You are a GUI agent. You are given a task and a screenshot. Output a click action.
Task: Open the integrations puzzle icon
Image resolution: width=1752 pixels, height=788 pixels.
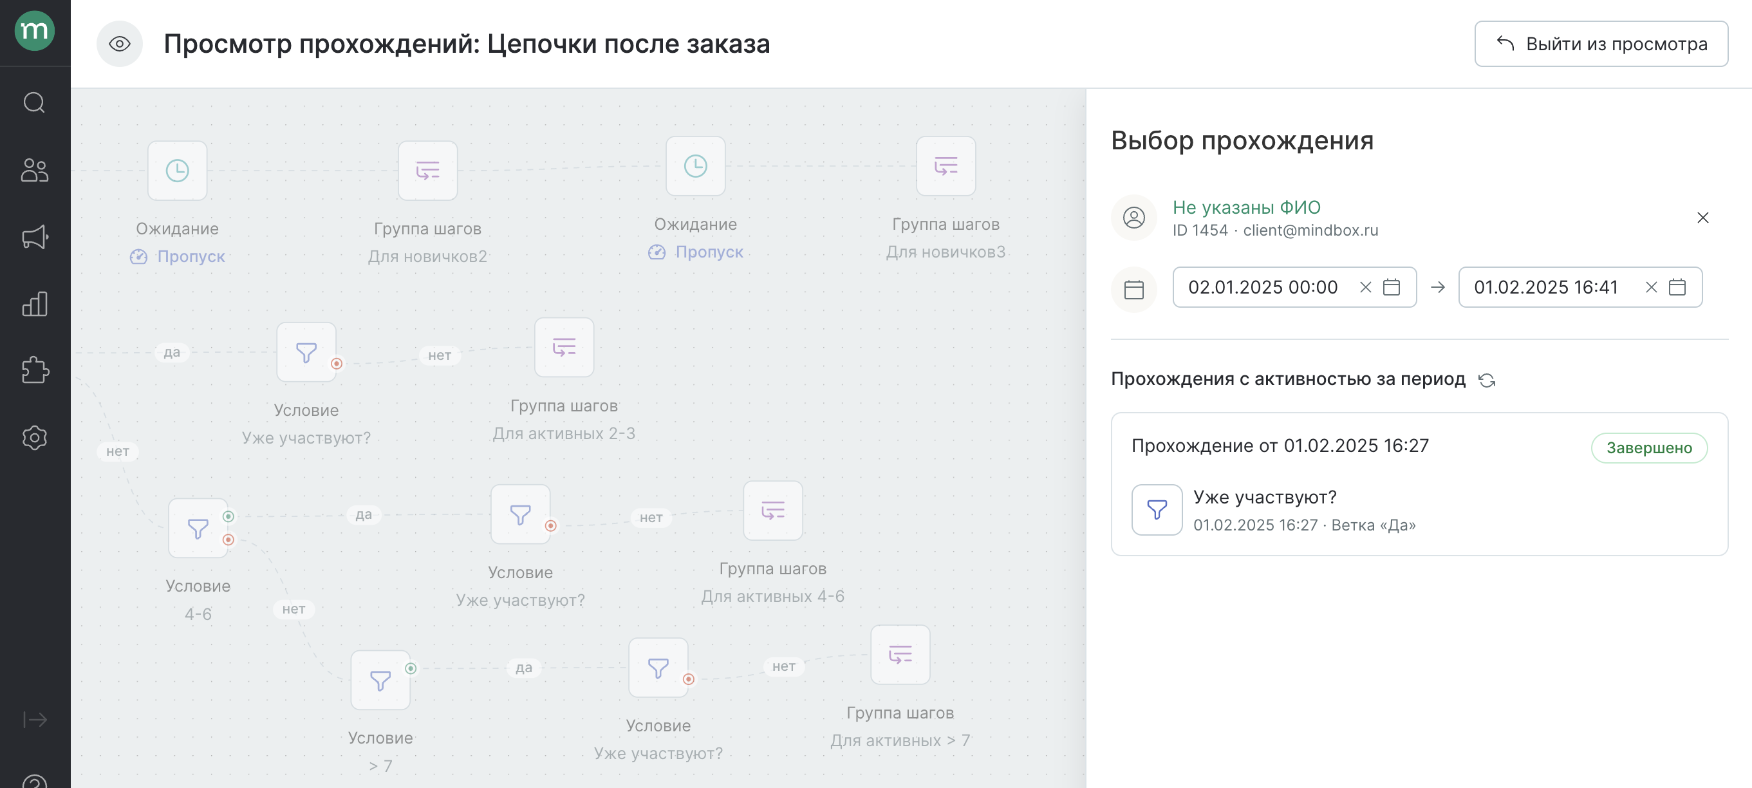click(35, 370)
